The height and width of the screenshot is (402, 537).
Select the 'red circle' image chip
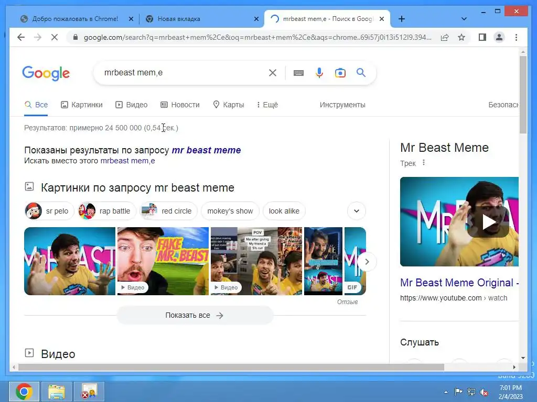pos(169,211)
